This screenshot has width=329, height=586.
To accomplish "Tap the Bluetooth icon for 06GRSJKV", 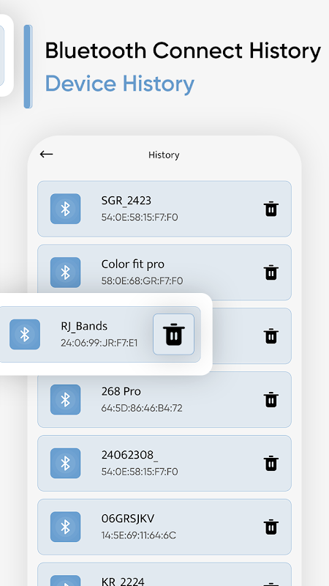I will [x=65, y=527].
